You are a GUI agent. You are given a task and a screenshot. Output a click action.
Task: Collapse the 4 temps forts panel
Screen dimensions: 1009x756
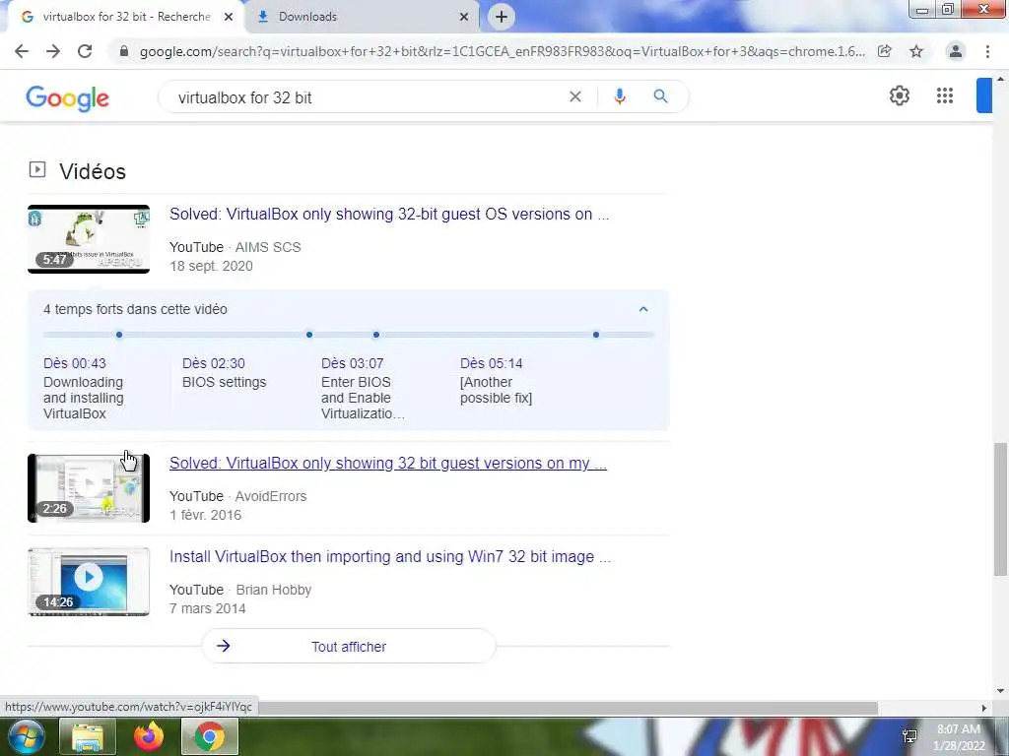coord(642,309)
